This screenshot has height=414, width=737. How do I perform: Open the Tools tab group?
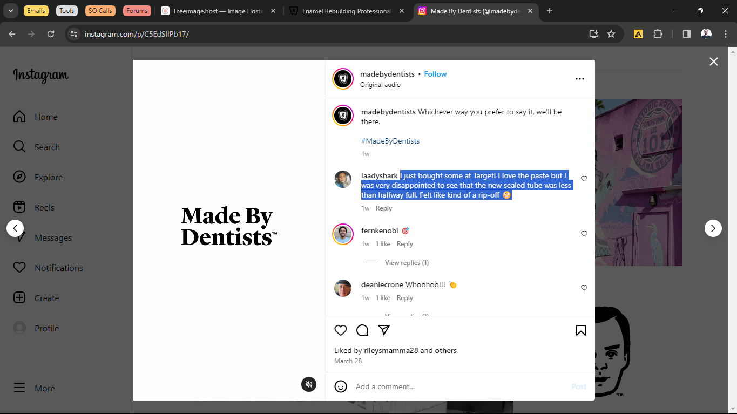click(67, 11)
